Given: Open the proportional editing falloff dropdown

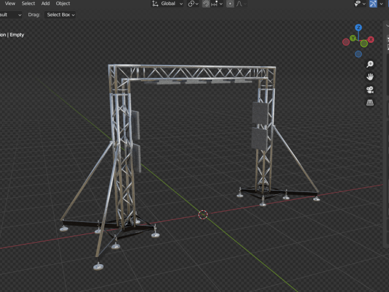Looking at the screenshot, I should [x=241, y=3].
